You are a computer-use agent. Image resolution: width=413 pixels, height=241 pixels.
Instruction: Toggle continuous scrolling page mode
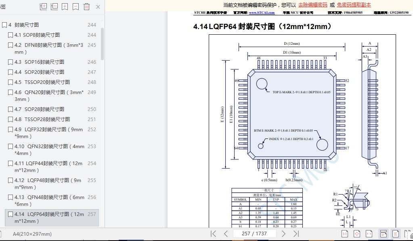click(384, 234)
